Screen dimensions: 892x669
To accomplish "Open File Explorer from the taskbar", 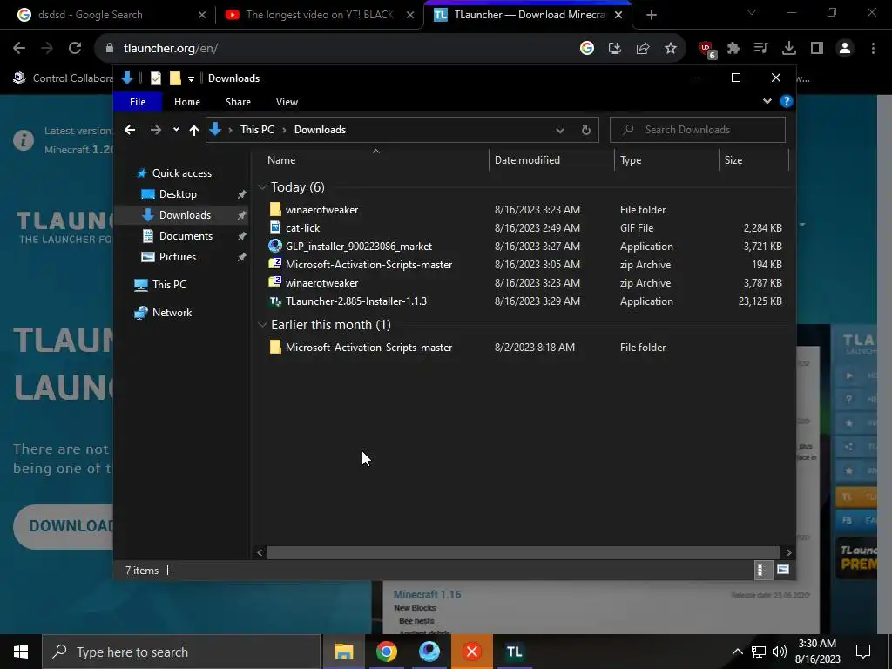I will coord(343,652).
